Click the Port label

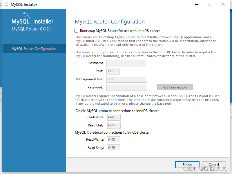[99, 71]
